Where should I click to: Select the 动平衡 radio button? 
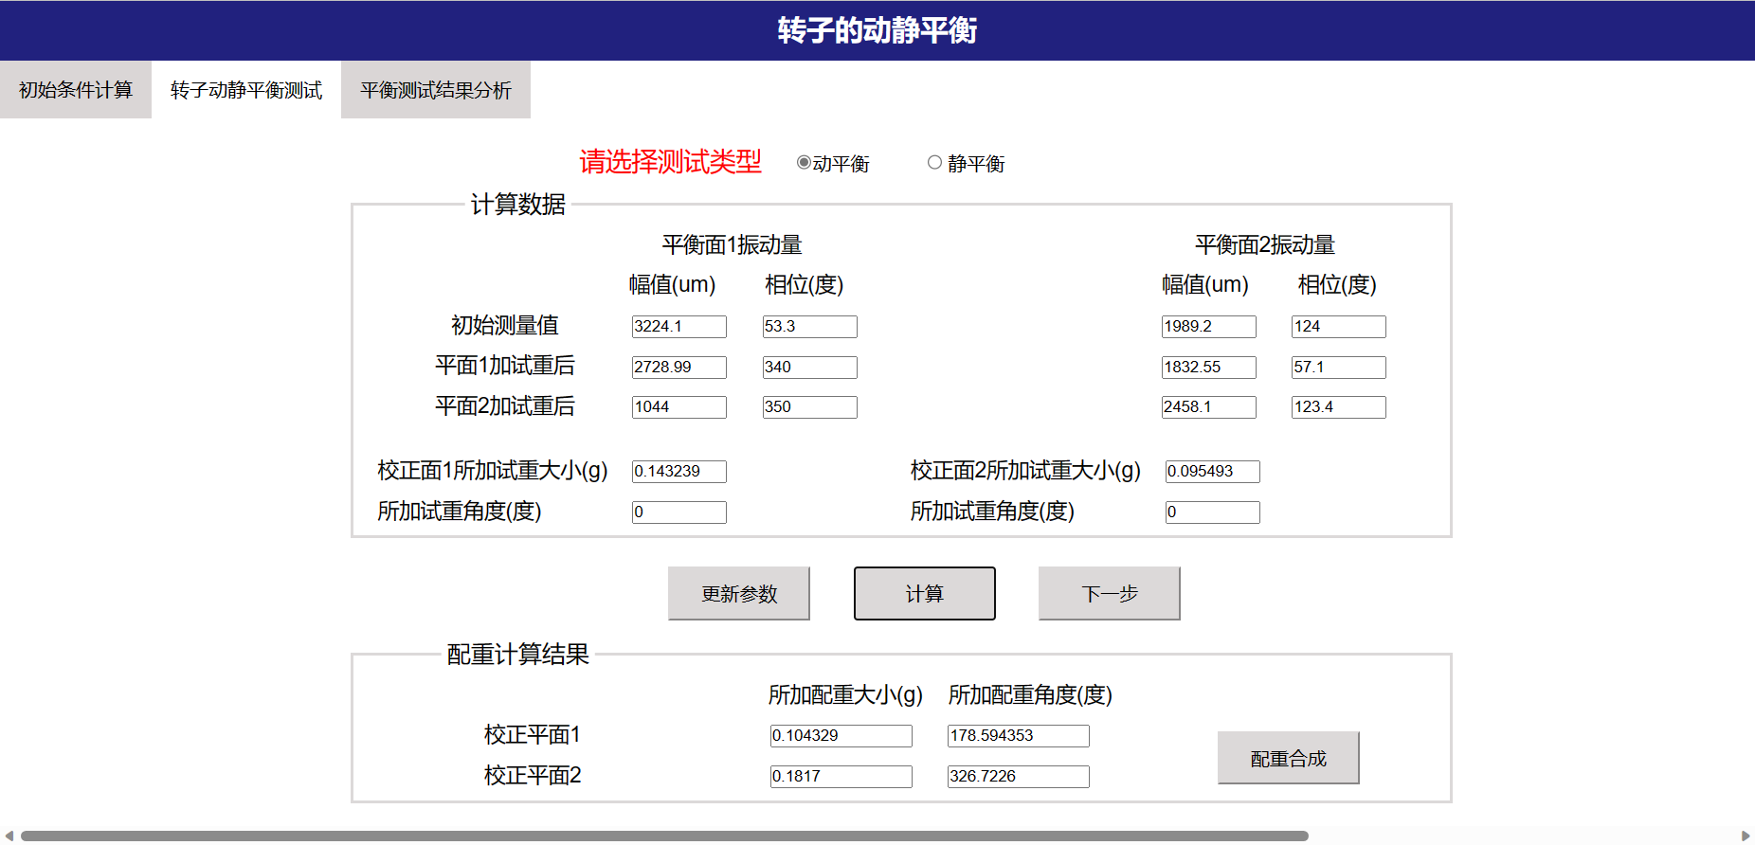pos(804,163)
